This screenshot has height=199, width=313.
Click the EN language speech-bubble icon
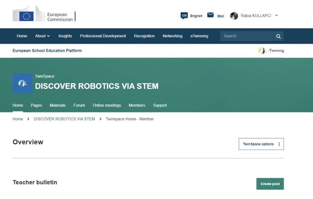point(184,16)
